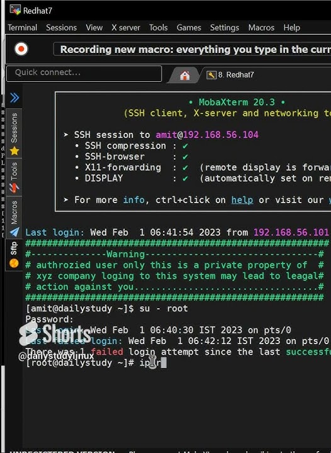Open the Sessions sidebar tab
Screen dimensions: 331x453
coord(14,133)
